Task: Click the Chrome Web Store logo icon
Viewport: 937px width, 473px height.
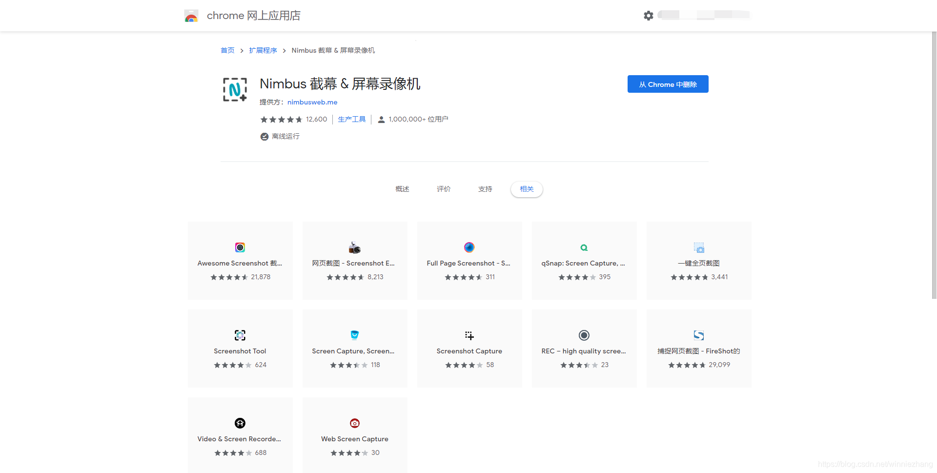Action: [191, 16]
